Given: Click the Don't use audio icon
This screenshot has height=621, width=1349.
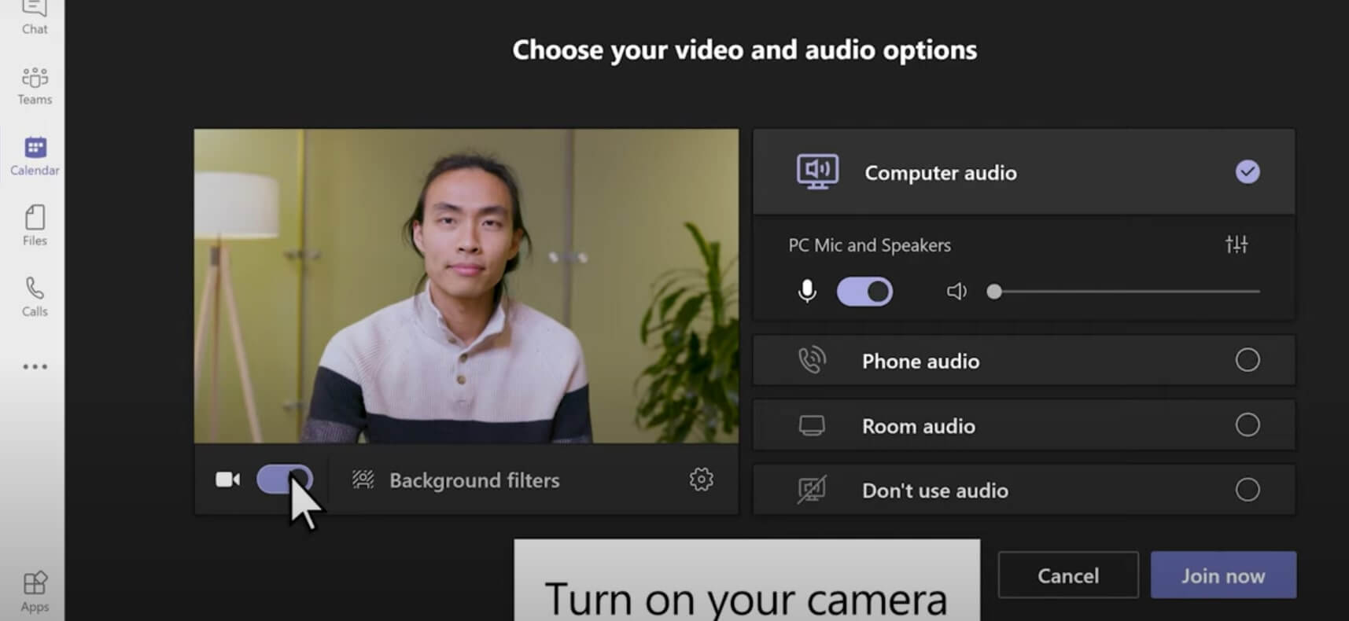Looking at the screenshot, I should (x=812, y=490).
